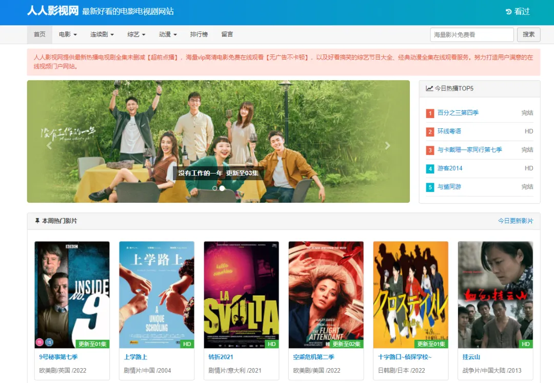Click rank badge number 5
The width and height of the screenshot is (554, 383).
[430, 187]
